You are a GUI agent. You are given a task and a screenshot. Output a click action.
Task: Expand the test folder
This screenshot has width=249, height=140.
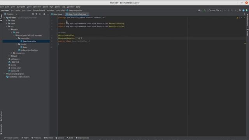click(x=9, y=56)
